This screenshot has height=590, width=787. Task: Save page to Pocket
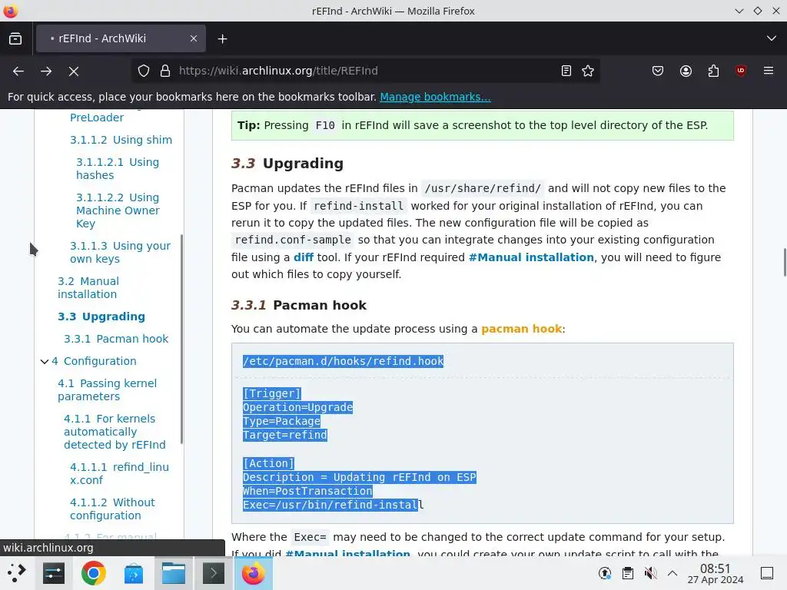658,71
